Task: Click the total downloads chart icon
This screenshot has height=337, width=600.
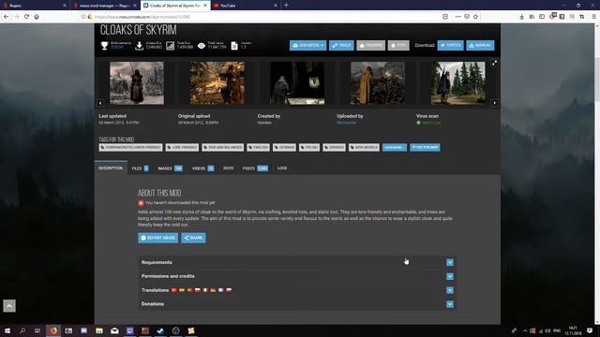Action: (x=170, y=46)
